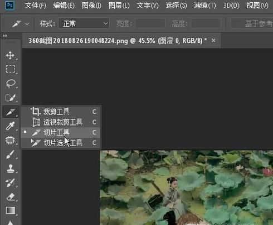Open the 选择(S) menu
Screen dimensions: 273x225
point(177,6)
